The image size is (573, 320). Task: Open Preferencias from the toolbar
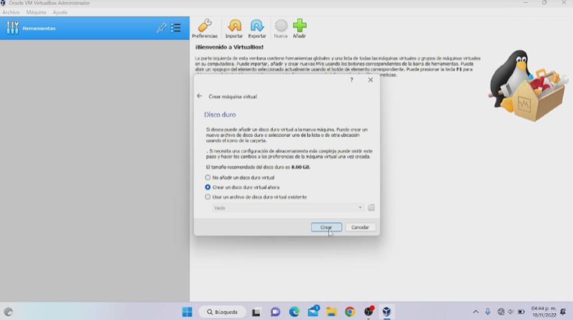point(205,29)
